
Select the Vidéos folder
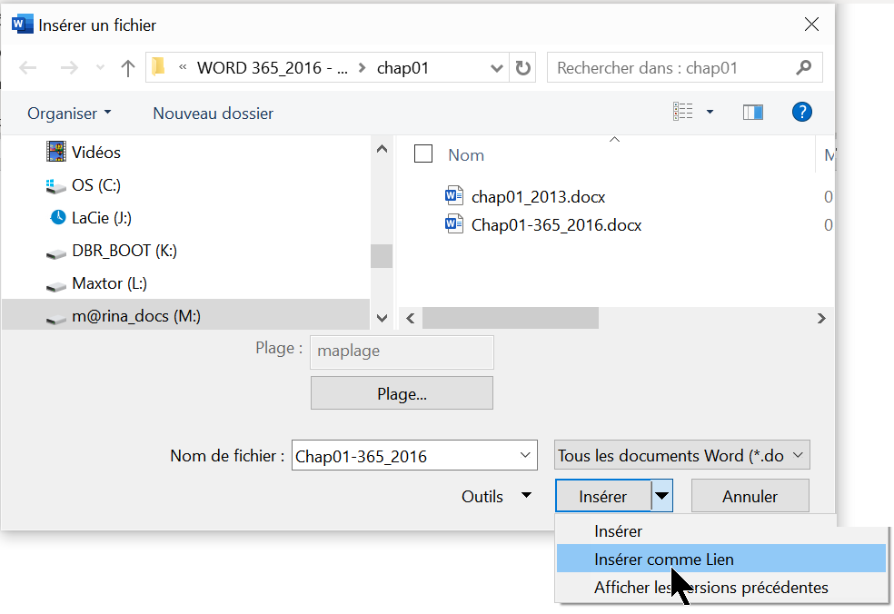95,153
